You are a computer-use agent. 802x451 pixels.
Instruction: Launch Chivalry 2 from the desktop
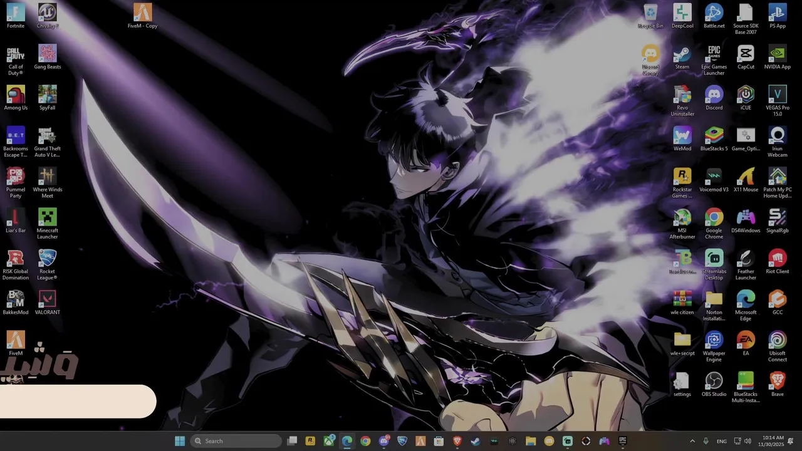(48, 16)
